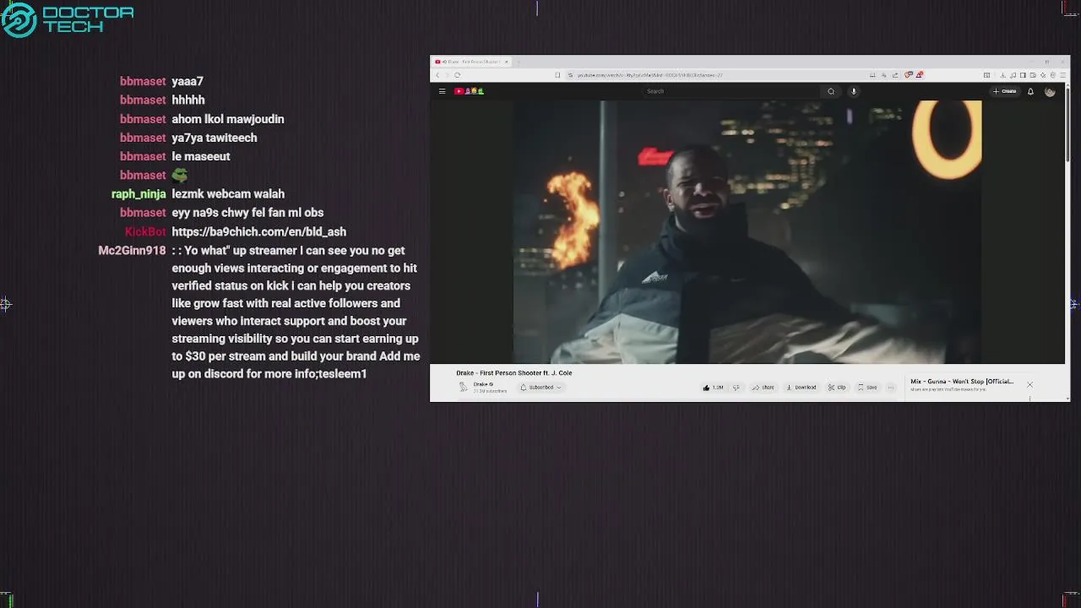Open the YouTube hamburger guide menu
Image resolution: width=1081 pixels, height=608 pixels.
coord(442,91)
